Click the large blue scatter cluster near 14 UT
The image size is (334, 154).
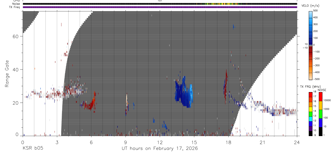184,92
